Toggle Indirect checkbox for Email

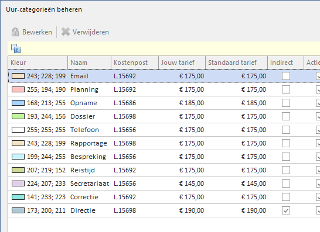pos(286,76)
